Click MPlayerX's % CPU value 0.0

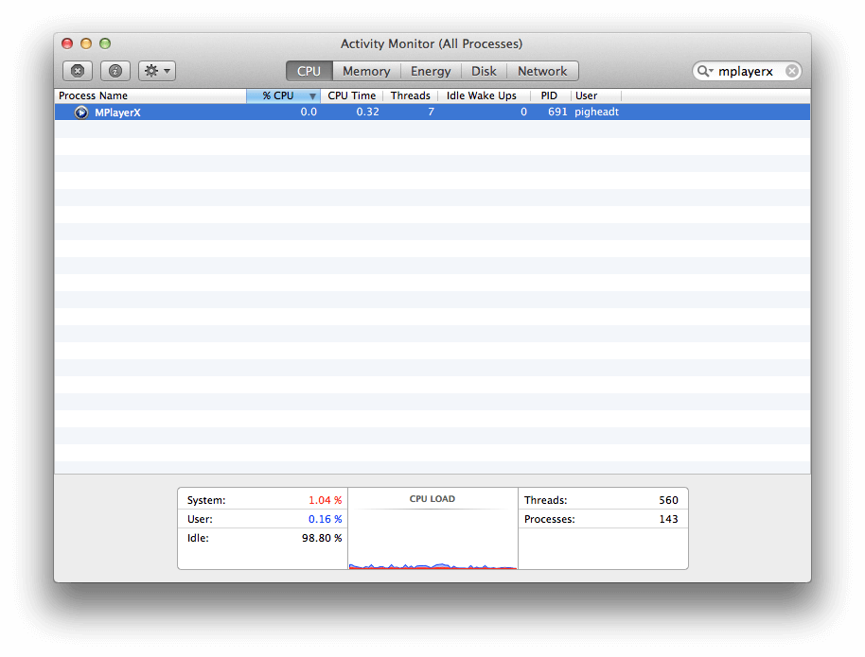pos(309,112)
